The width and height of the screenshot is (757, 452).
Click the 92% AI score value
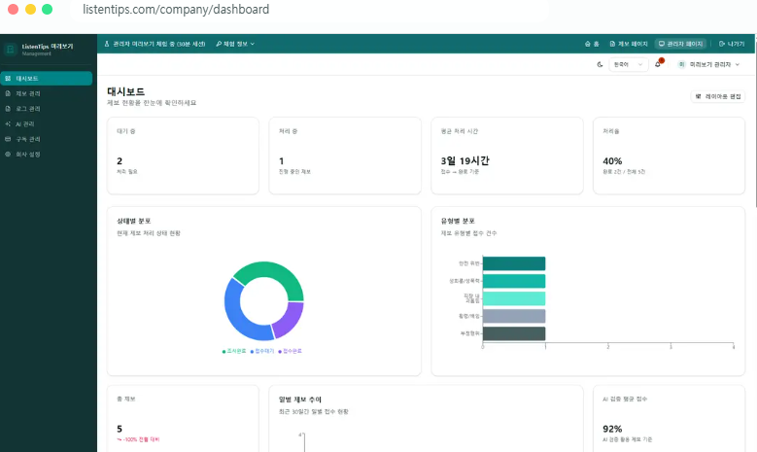click(x=612, y=429)
